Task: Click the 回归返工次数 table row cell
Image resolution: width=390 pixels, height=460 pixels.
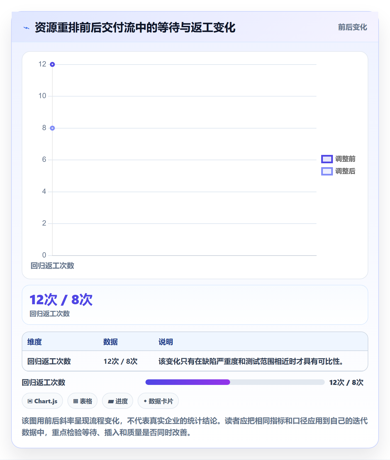Action: coord(49,361)
